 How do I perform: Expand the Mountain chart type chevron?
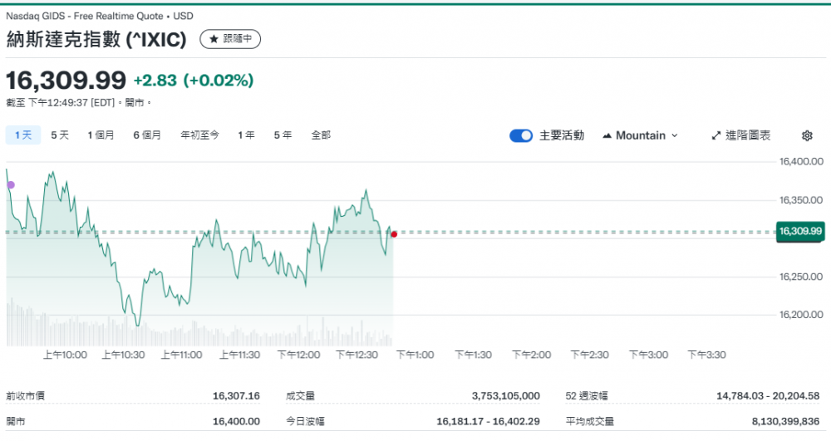pyautogui.click(x=674, y=135)
